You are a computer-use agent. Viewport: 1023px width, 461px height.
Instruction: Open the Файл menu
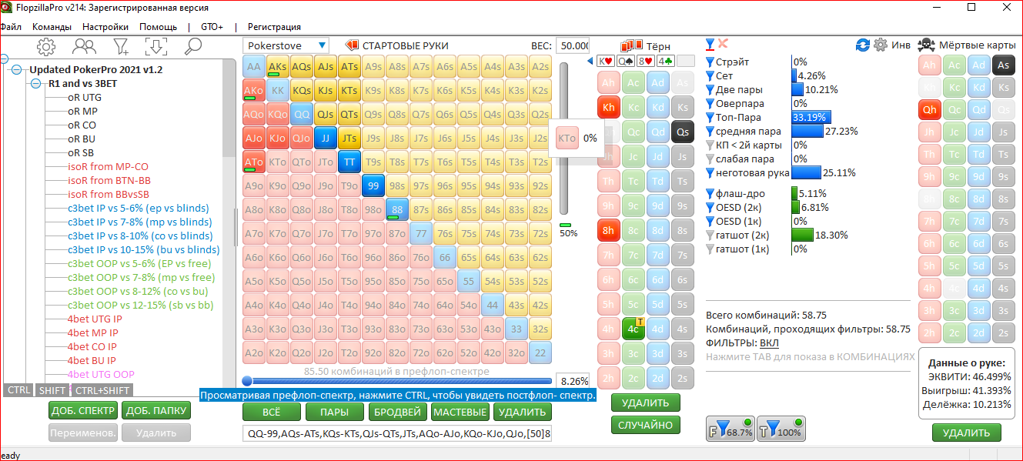(x=10, y=26)
